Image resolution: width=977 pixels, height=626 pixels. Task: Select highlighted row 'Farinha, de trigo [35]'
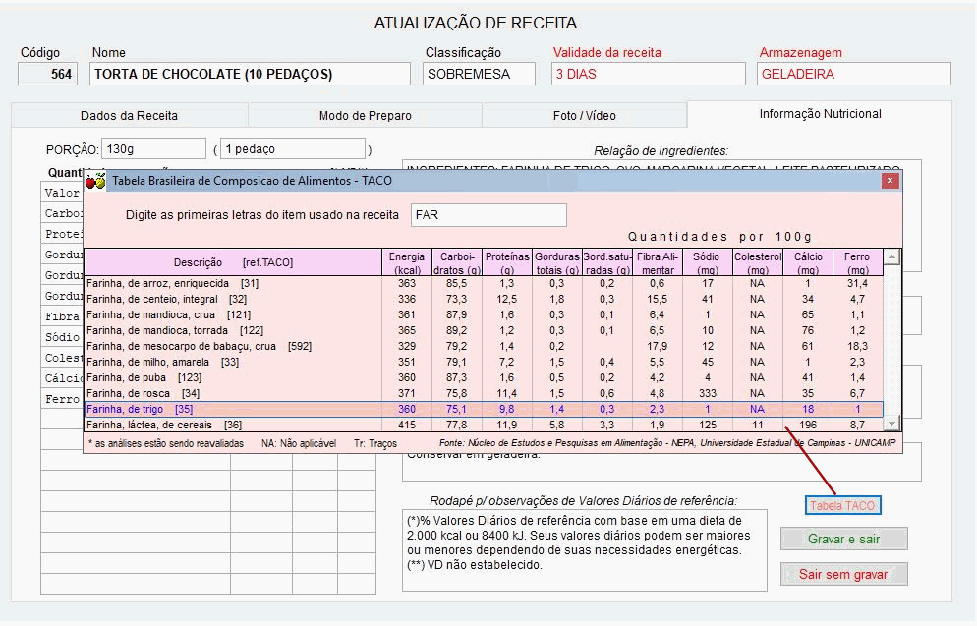[484, 409]
